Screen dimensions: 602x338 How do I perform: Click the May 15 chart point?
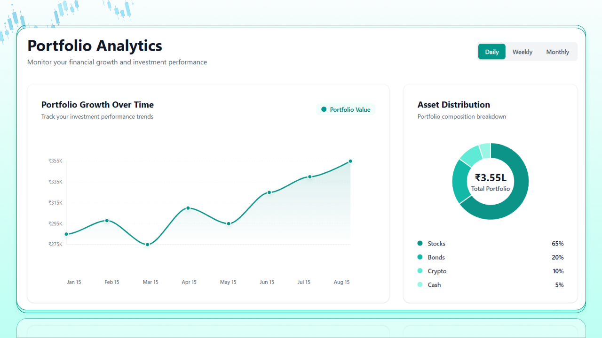229,224
